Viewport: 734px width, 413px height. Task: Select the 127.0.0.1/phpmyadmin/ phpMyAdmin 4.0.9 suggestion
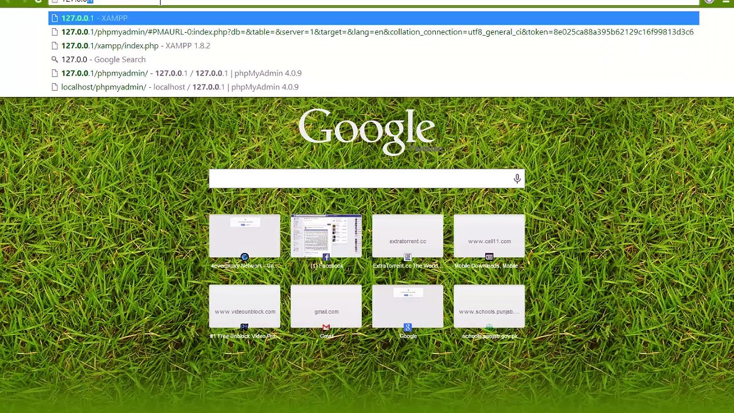pos(373,73)
